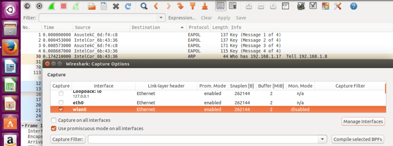Expand the capture filter combo box arrow
Image resolution: width=393 pixels, height=146 pixels.
(x=323, y=139)
